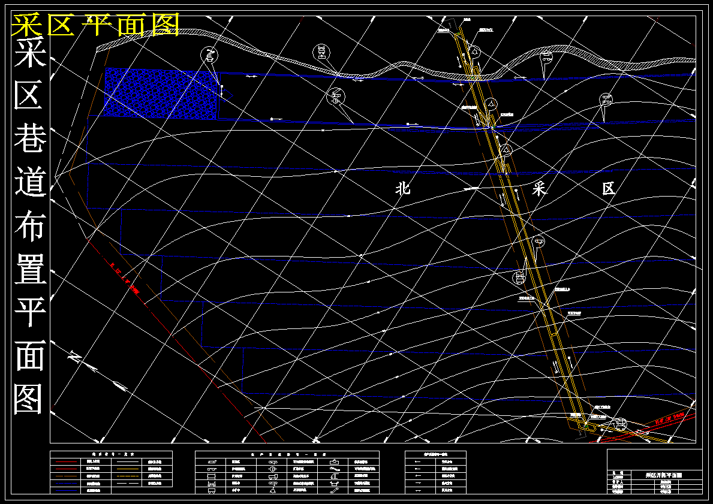The height and width of the screenshot is (504, 713).
Task: Click the blue hatched goaf block
Action: pyautogui.click(x=161, y=93)
